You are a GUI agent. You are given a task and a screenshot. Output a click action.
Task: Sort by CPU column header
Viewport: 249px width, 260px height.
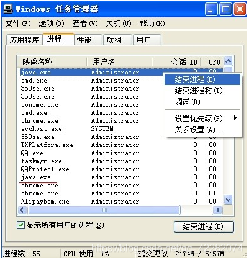[212, 61]
